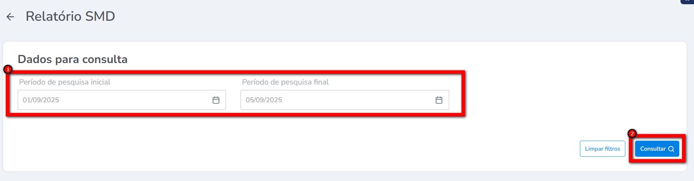This screenshot has width=694, height=181.
Task: Click the Período de pesquisa final label
Action: [285, 82]
